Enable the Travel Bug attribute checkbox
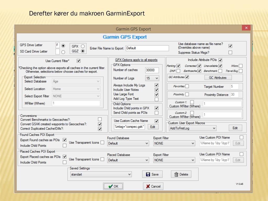 (x=241, y=71)
